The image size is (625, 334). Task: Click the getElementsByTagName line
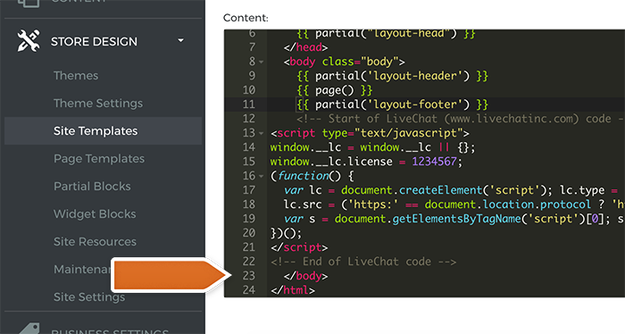pos(454,219)
